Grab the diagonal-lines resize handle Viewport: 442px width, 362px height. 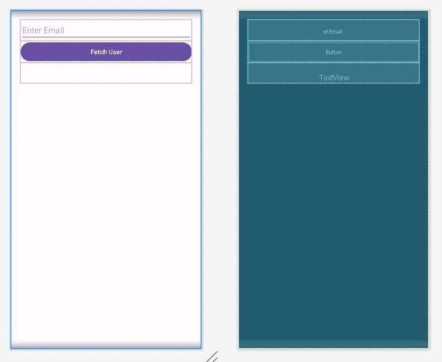(x=212, y=357)
